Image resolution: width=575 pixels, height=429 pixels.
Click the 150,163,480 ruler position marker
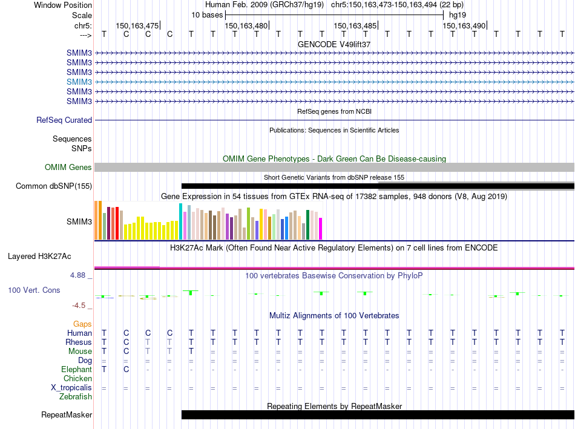pos(246,25)
